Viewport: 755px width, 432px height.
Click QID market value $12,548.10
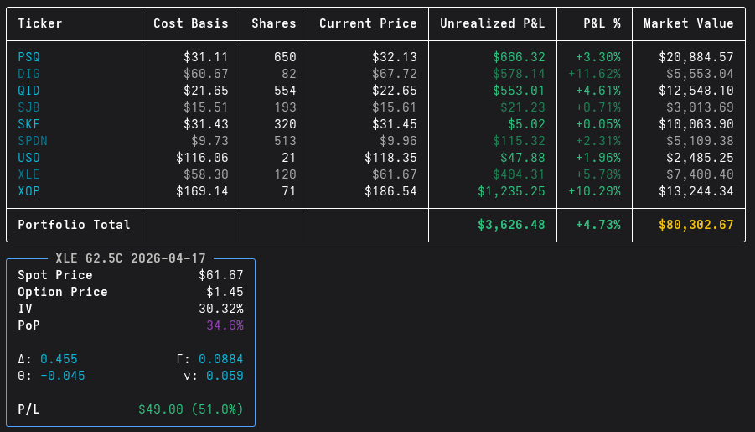click(696, 91)
